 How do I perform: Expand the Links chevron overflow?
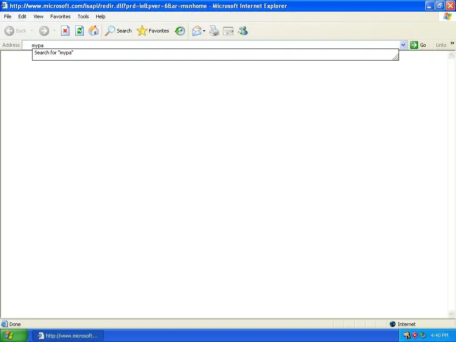pyautogui.click(x=452, y=43)
